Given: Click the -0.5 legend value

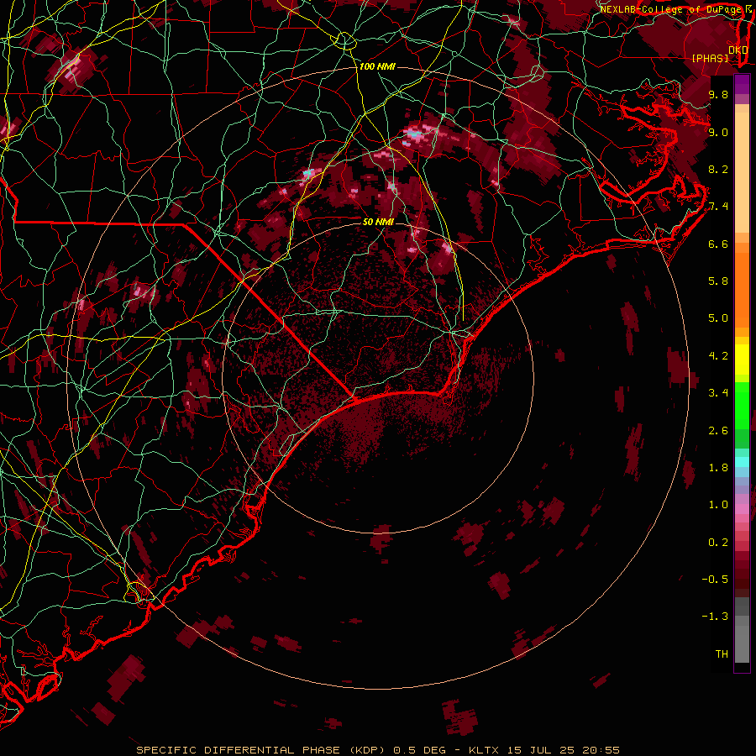Looking at the screenshot, I should 715,580.
